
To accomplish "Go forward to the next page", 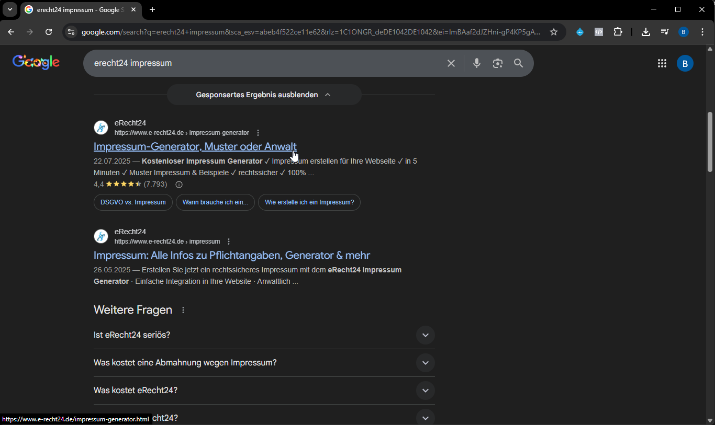I will [x=30, y=32].
